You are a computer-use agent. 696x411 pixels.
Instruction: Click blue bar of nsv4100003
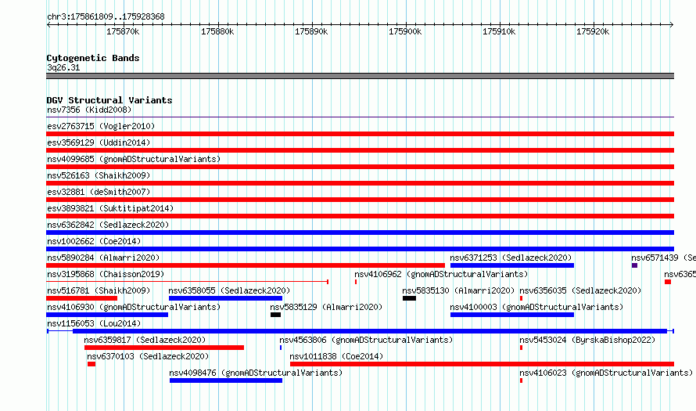click(512, 315)
